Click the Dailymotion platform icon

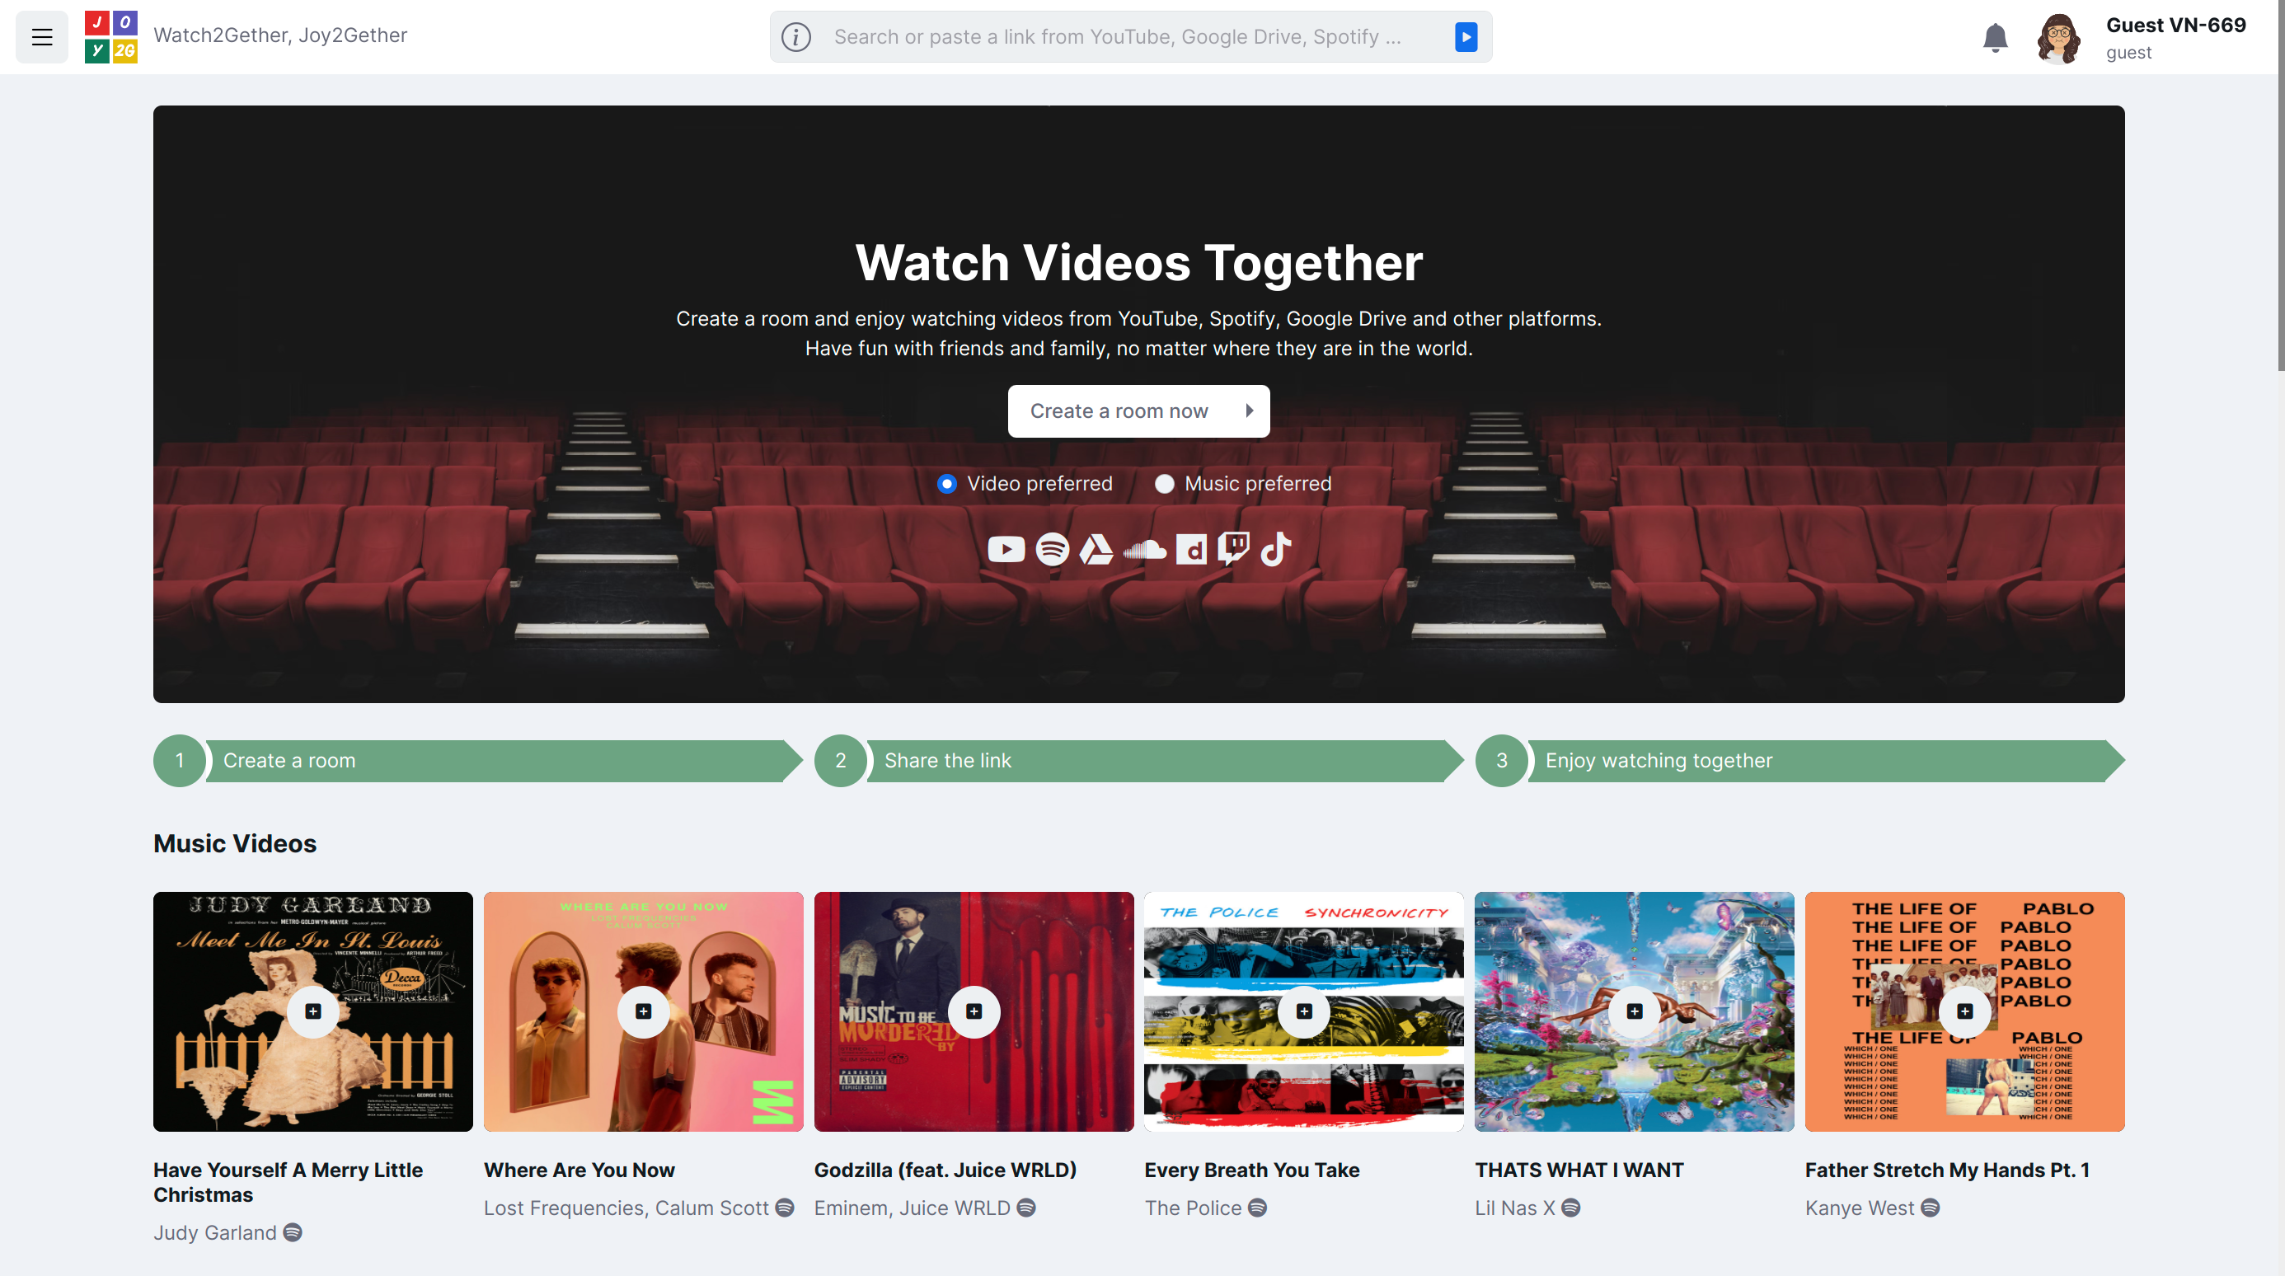tap(1191, 550)
